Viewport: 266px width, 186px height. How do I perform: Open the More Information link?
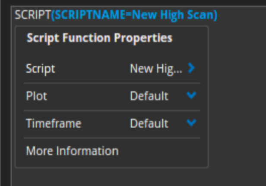[x=72, y=151]
